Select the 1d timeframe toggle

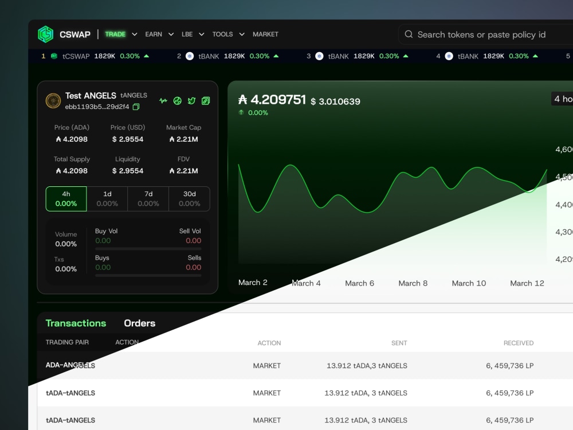tap(107, 199)
